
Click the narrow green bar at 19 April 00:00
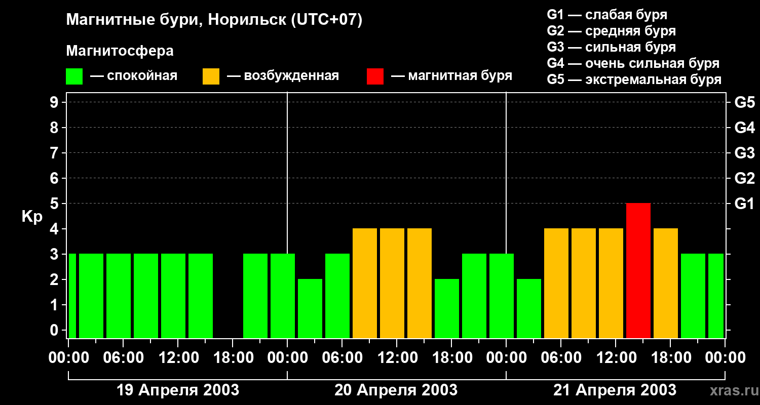(72, 296)
